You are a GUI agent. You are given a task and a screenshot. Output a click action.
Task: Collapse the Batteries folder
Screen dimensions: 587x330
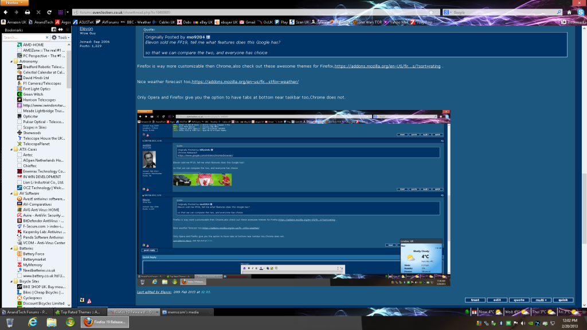point(11,249)
